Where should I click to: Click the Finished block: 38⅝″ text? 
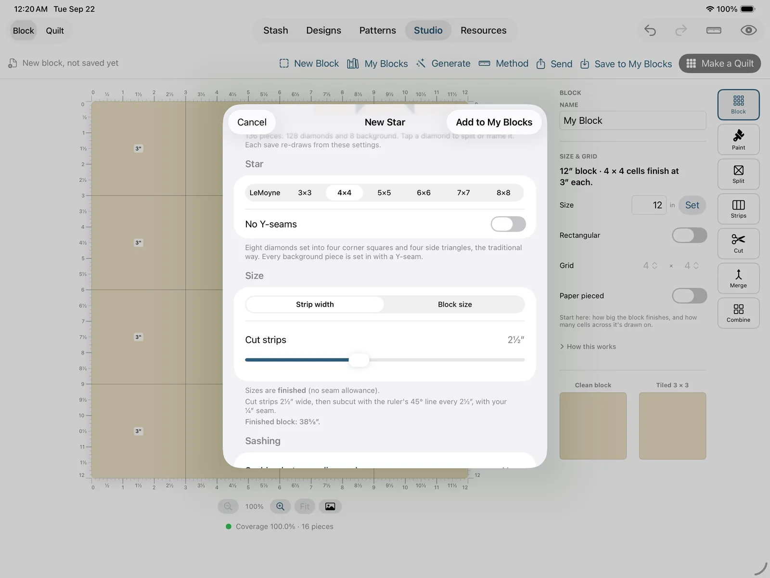[x=282, y=422]
